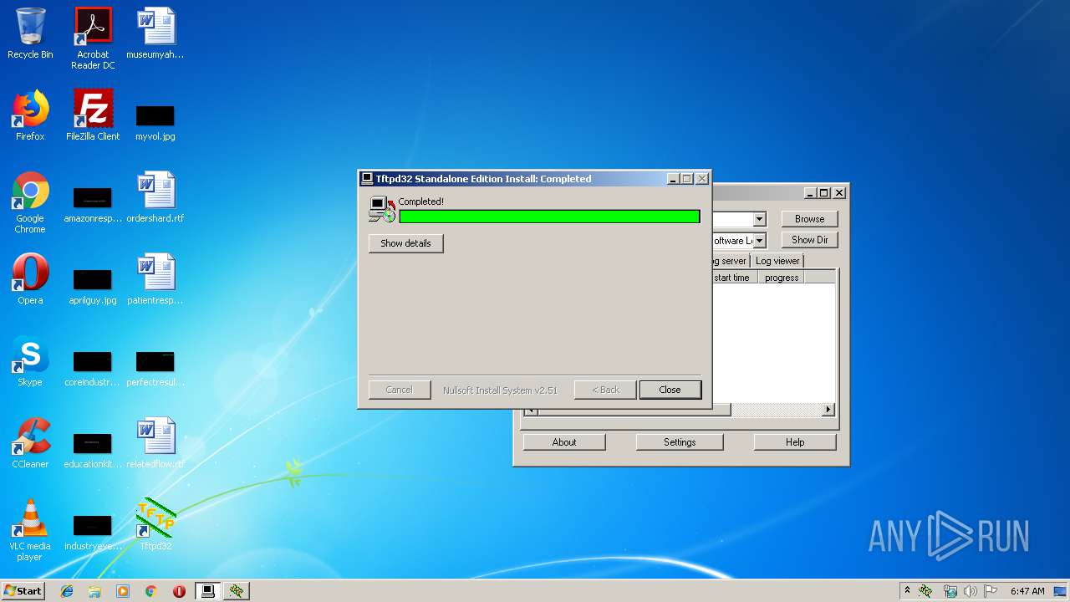Click the 6:47 AM taskbar clock
The image size is (1070, 602).
[x=1027, y=591]
